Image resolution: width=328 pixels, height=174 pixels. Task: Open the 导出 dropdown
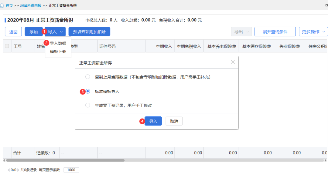click(x=241, y=32)
